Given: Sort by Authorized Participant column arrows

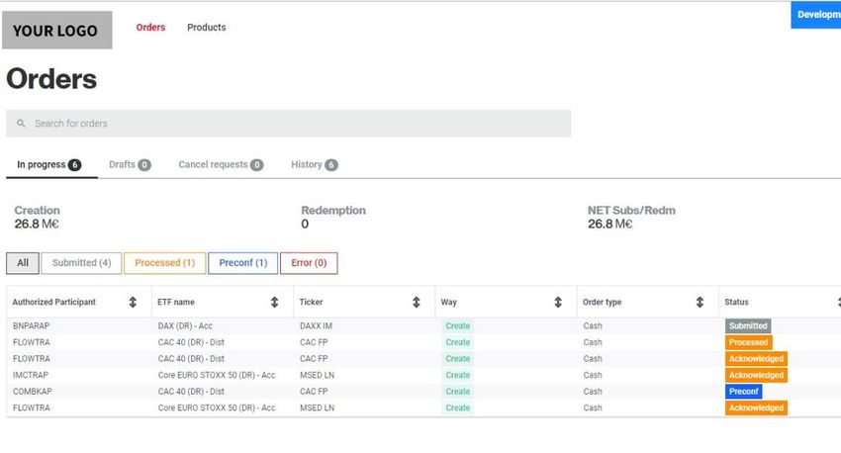Looking at the screenshot, I should pyautogui.click(x=133, y=303).
